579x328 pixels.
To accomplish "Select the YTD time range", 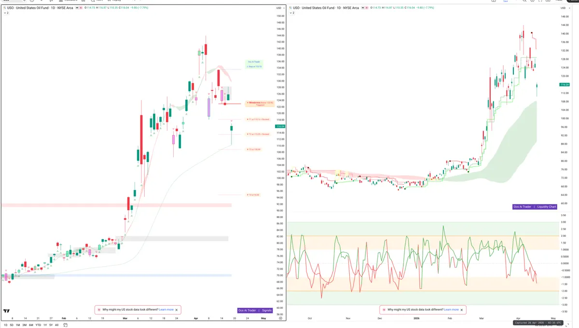I will coord(38,325).
